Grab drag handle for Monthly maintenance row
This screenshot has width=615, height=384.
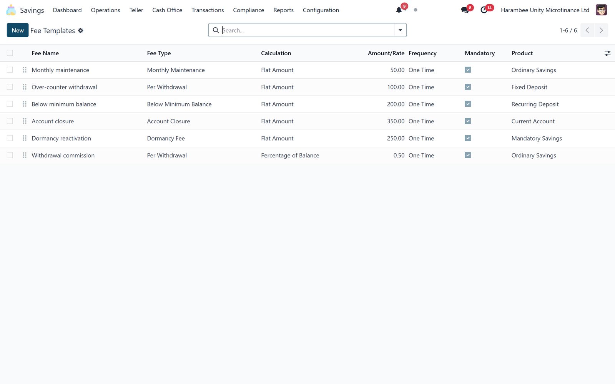pyautogui.click(x=25, y=70)
